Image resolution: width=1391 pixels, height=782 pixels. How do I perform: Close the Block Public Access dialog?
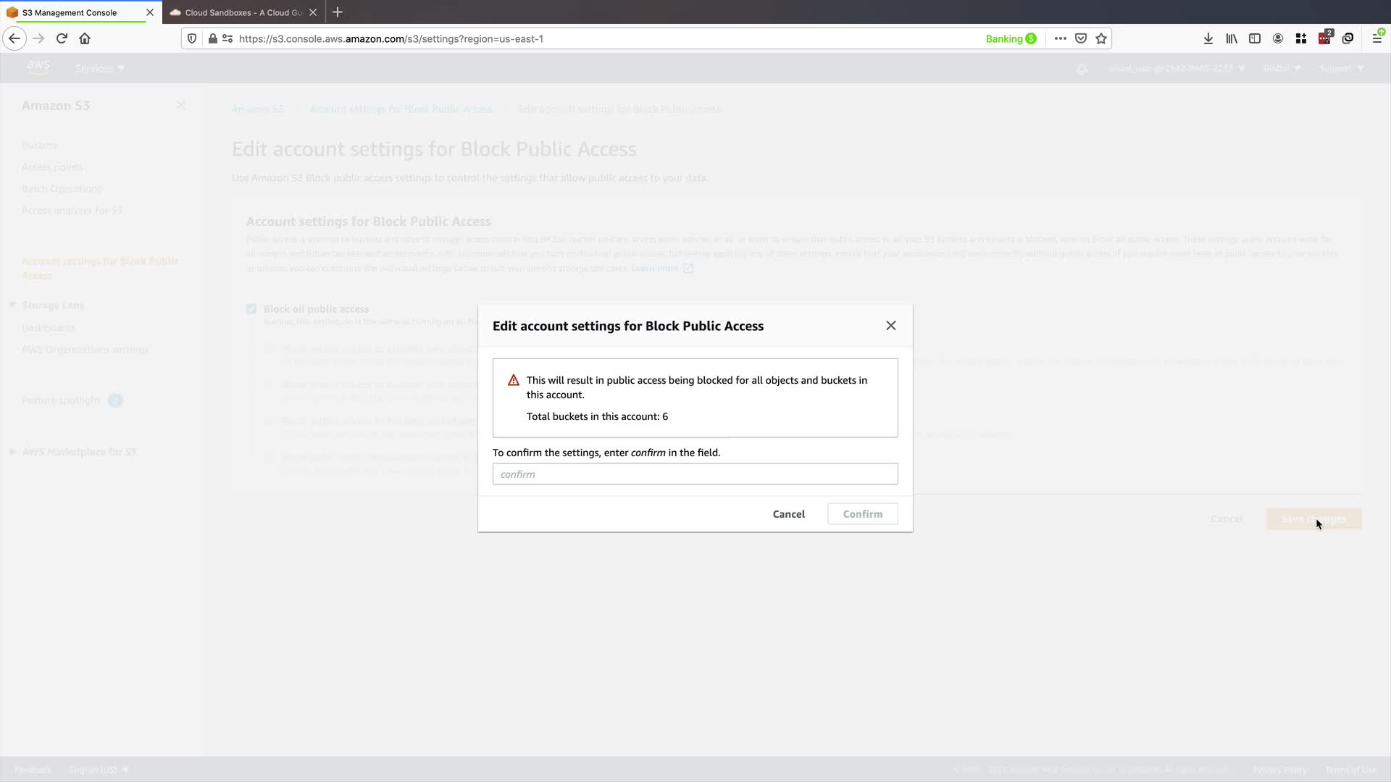point(890,326)
